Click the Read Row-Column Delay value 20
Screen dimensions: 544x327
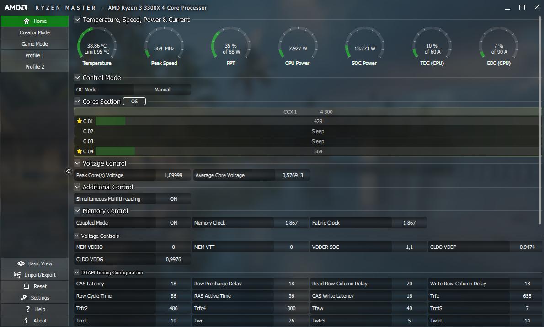point(410,284)
